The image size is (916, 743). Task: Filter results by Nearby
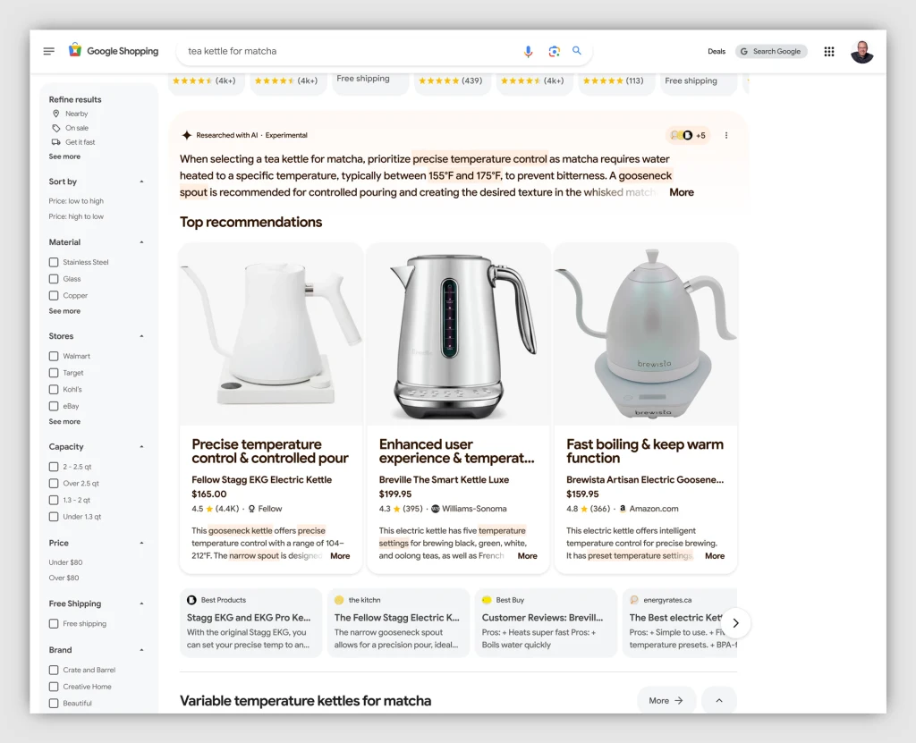pos(76,114)
